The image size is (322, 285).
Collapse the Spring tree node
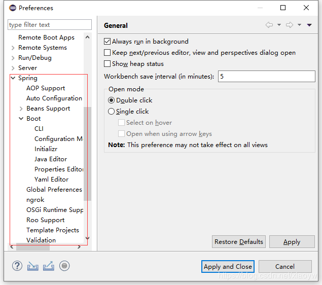click(x=13, y=78)
